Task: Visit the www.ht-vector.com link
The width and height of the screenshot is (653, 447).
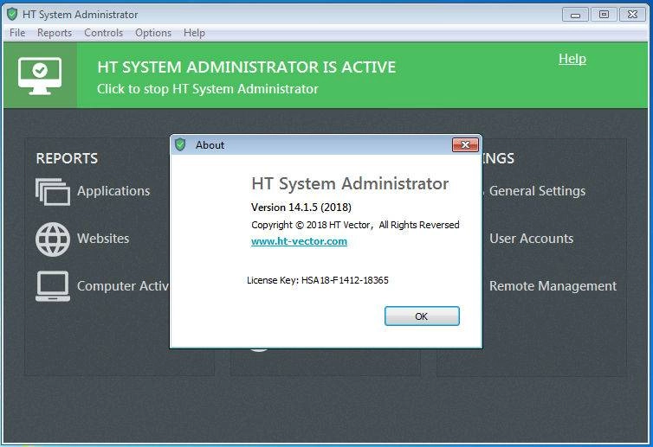Action: click(299, 241)
